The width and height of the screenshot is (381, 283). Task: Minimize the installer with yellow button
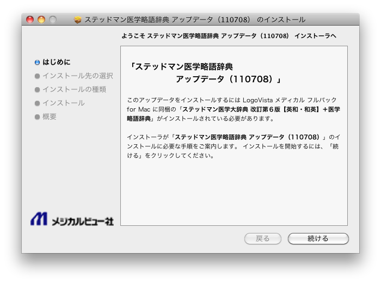coord(41,20)
